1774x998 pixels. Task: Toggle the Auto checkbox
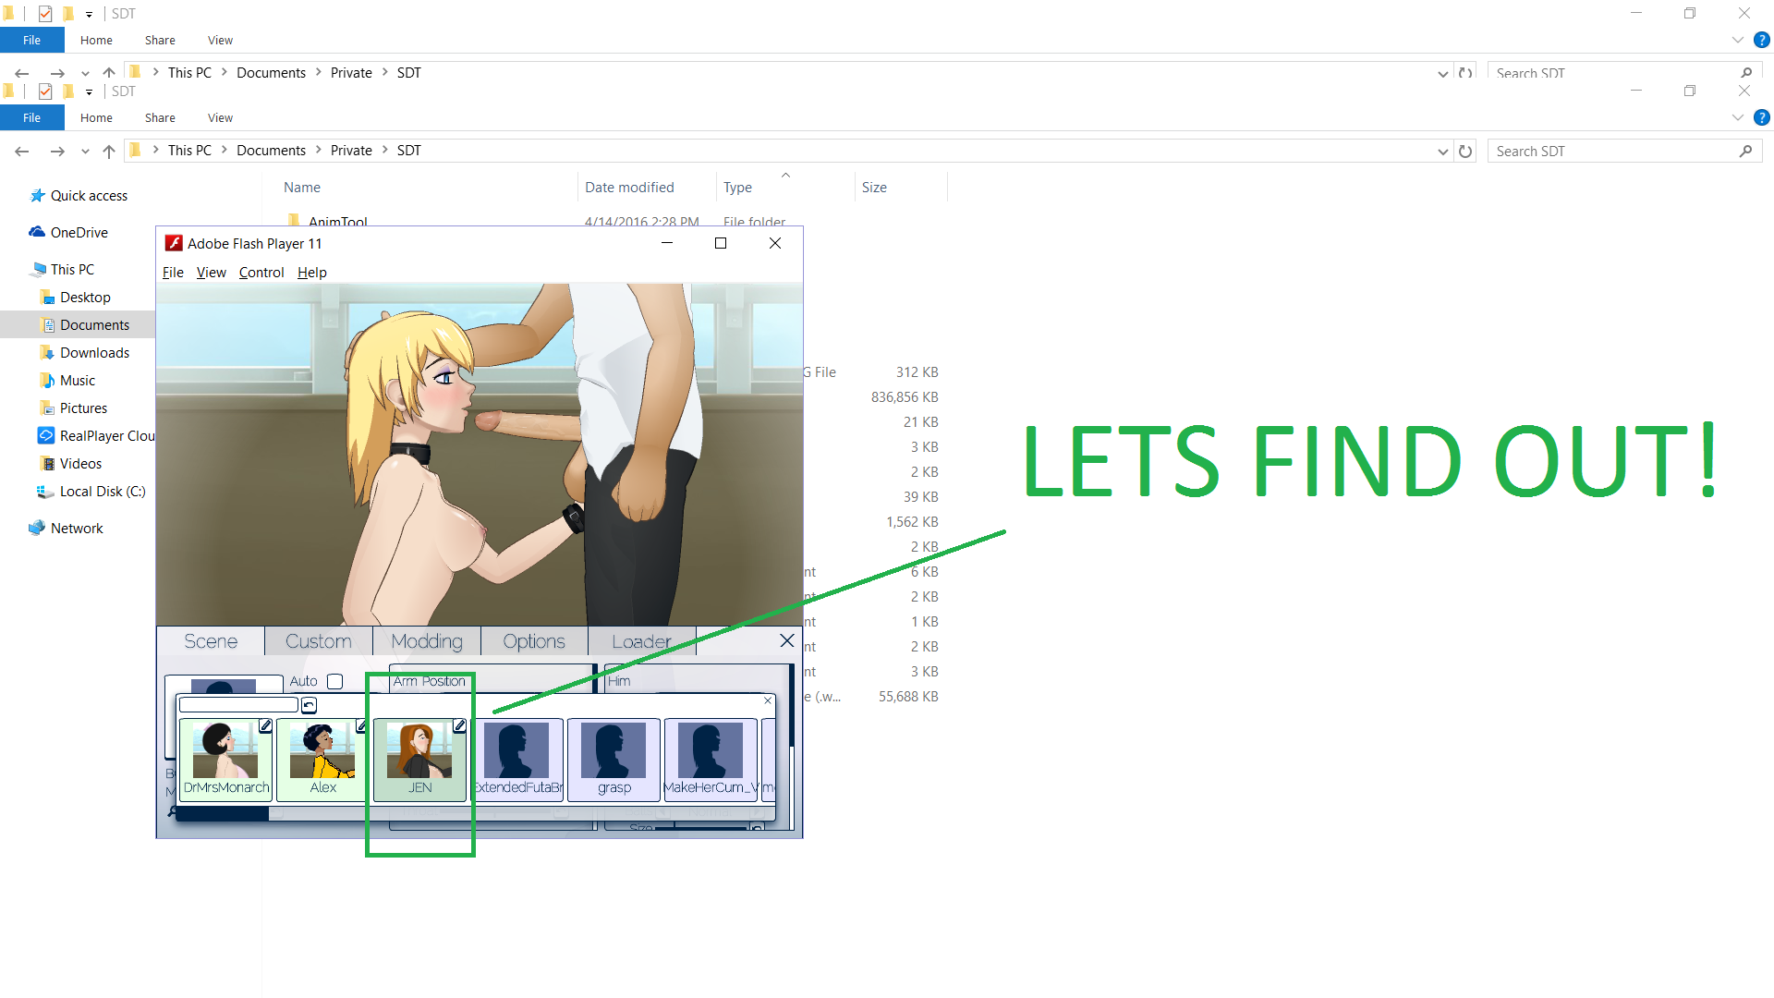click(335, 681)
